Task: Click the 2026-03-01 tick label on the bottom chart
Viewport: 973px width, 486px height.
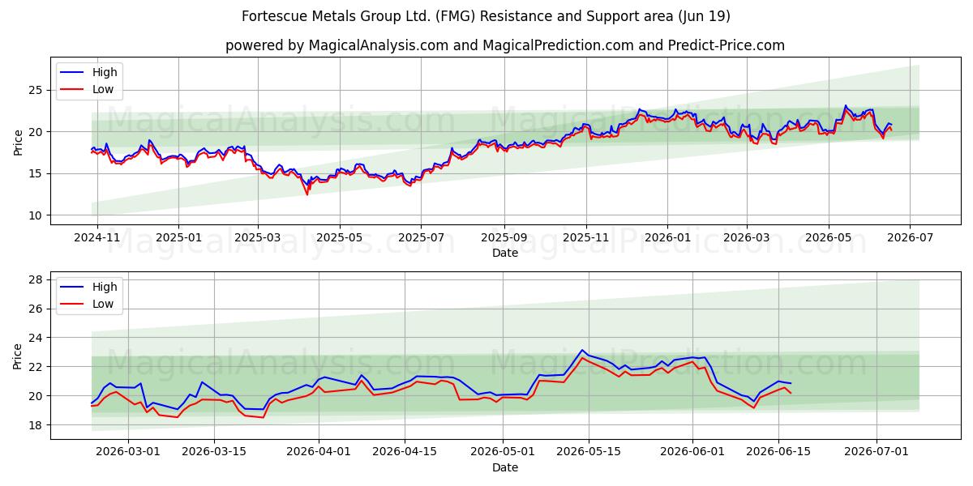Action: [127, 452]
